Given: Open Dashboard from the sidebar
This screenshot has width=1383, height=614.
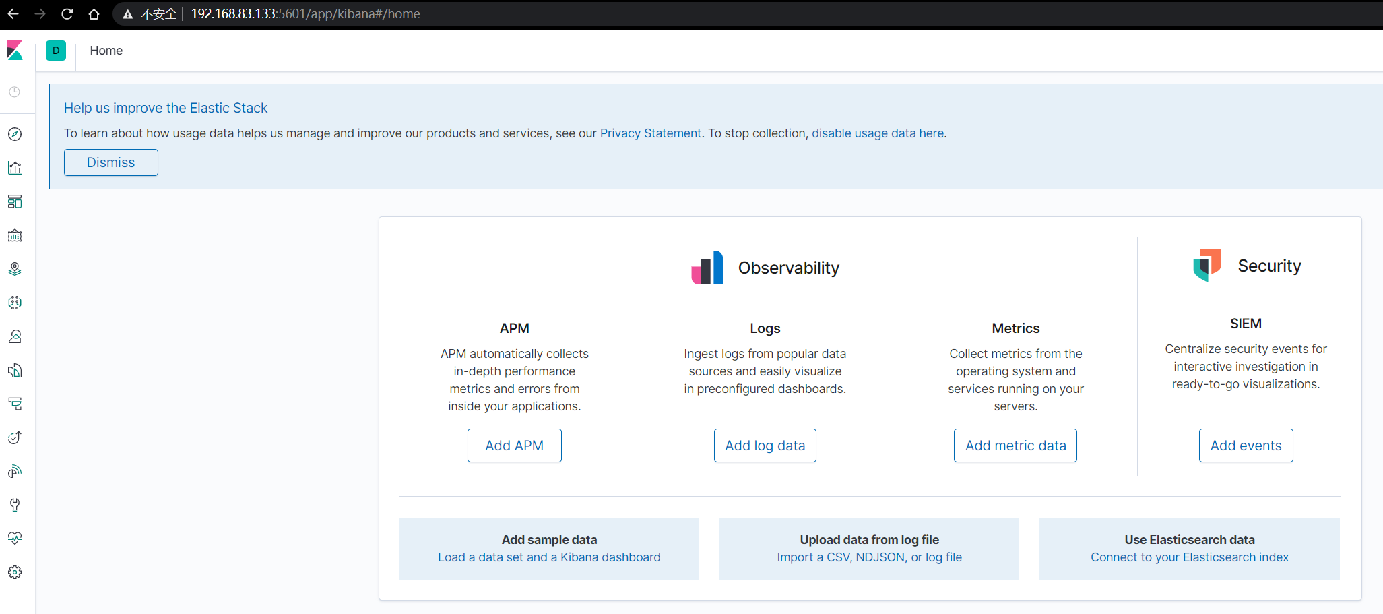Looking at the screenshot, I should click(15, 202).
